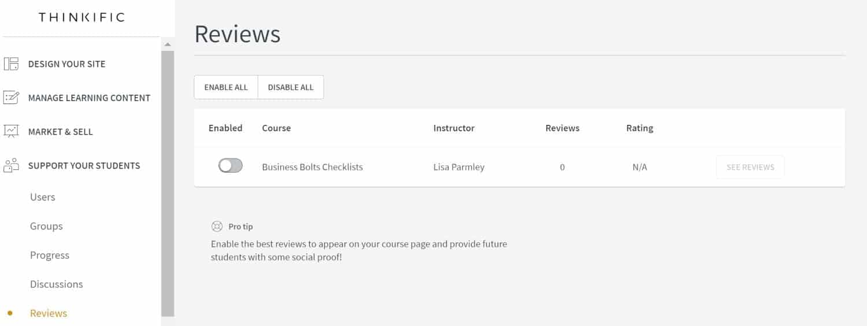
Task: Click the Support Your Students people icon
Action: coord(11,165)
